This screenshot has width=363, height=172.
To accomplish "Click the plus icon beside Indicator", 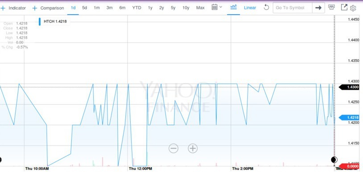I will pos(3,8).
